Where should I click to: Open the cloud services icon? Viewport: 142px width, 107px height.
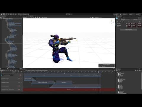click(120, 14)
